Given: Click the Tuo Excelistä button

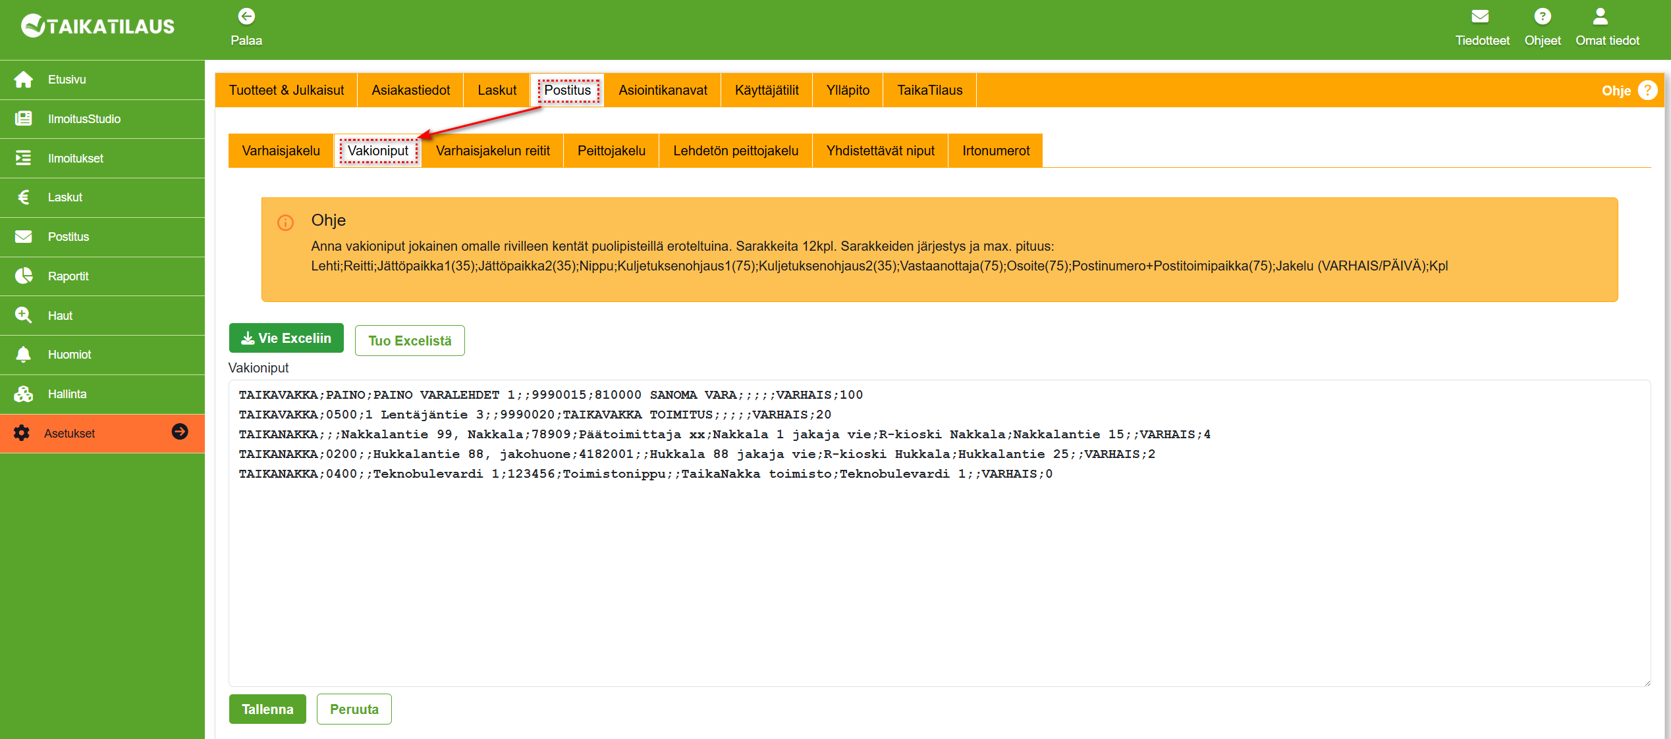Looking at the screenshot, I should (409, 341).
